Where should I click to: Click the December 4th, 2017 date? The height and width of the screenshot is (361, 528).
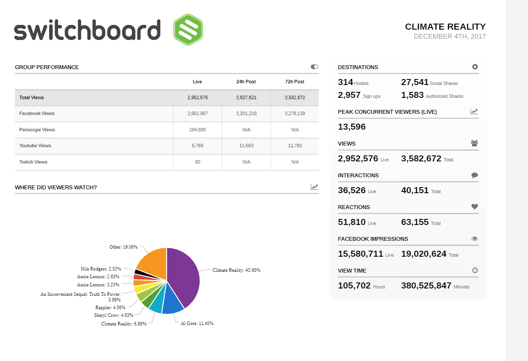pos(450,36)
